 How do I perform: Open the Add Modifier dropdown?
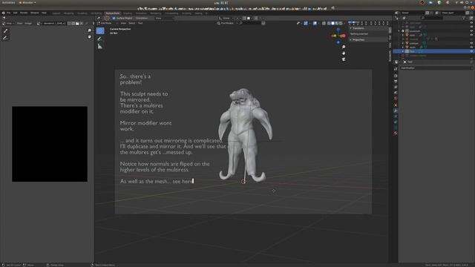(436, 68)
